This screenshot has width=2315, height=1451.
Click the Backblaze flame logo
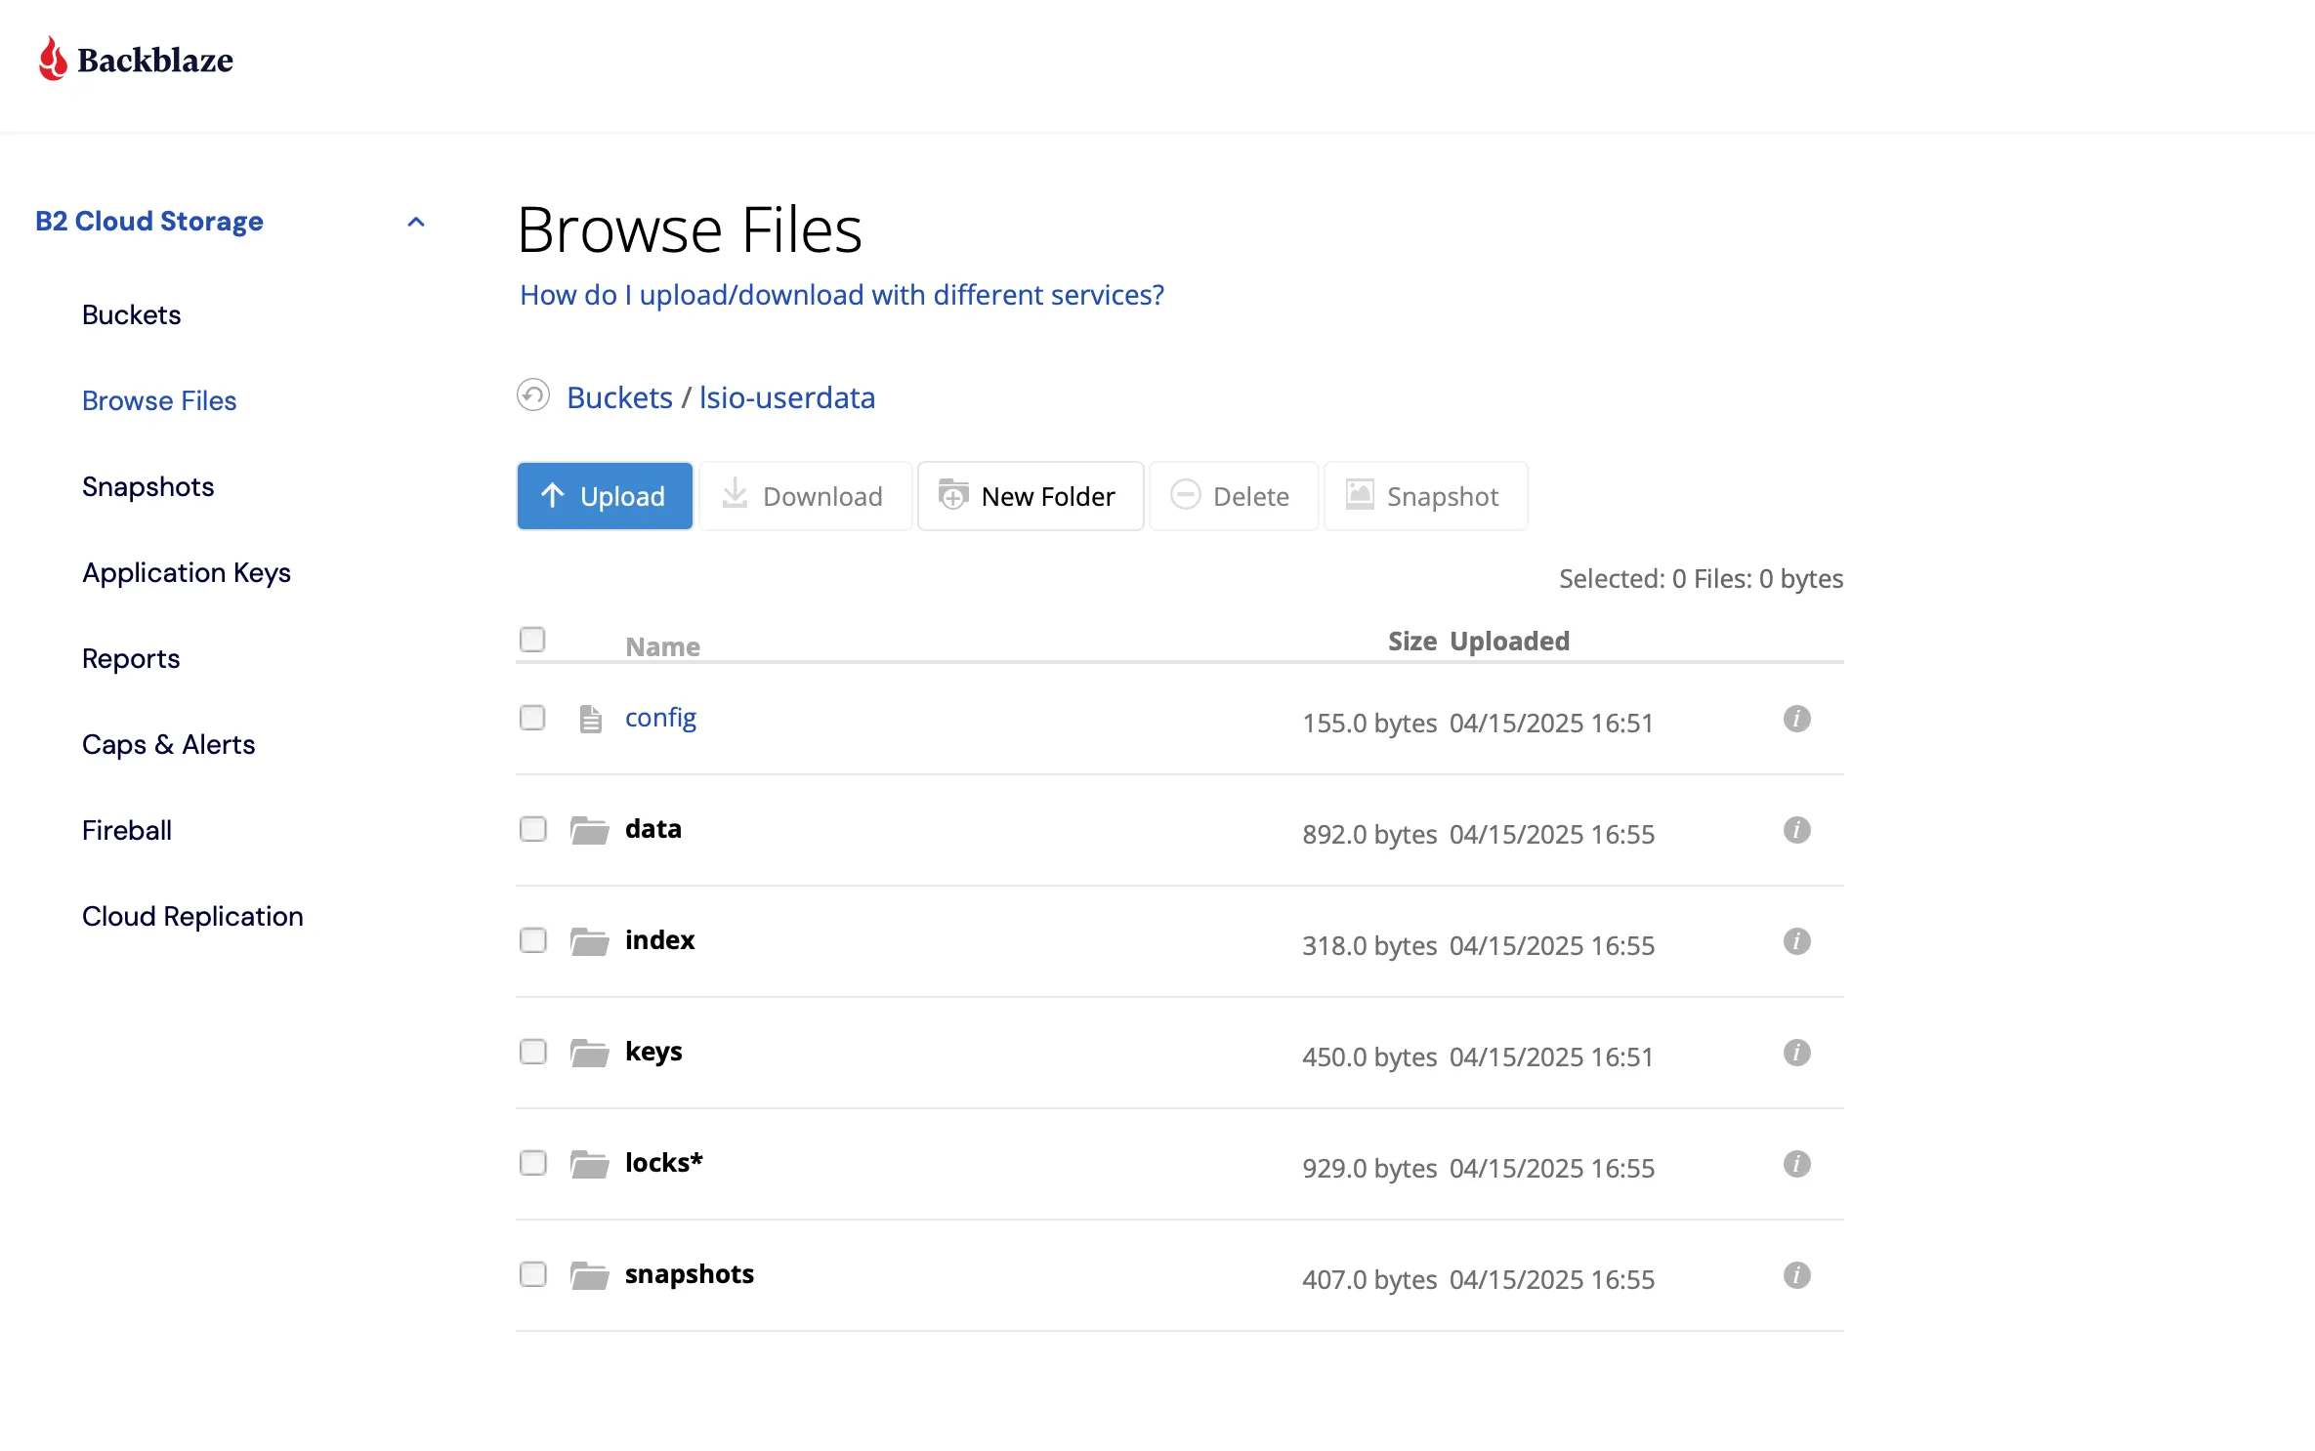click(53, 59)
